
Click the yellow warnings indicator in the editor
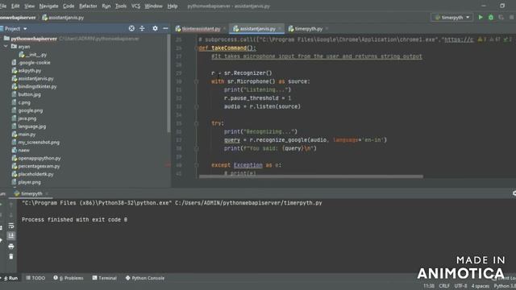click(482, 39)
